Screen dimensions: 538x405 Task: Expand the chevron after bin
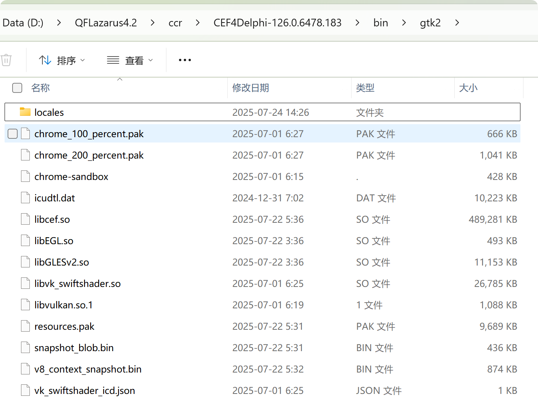(x=404, y=23)
